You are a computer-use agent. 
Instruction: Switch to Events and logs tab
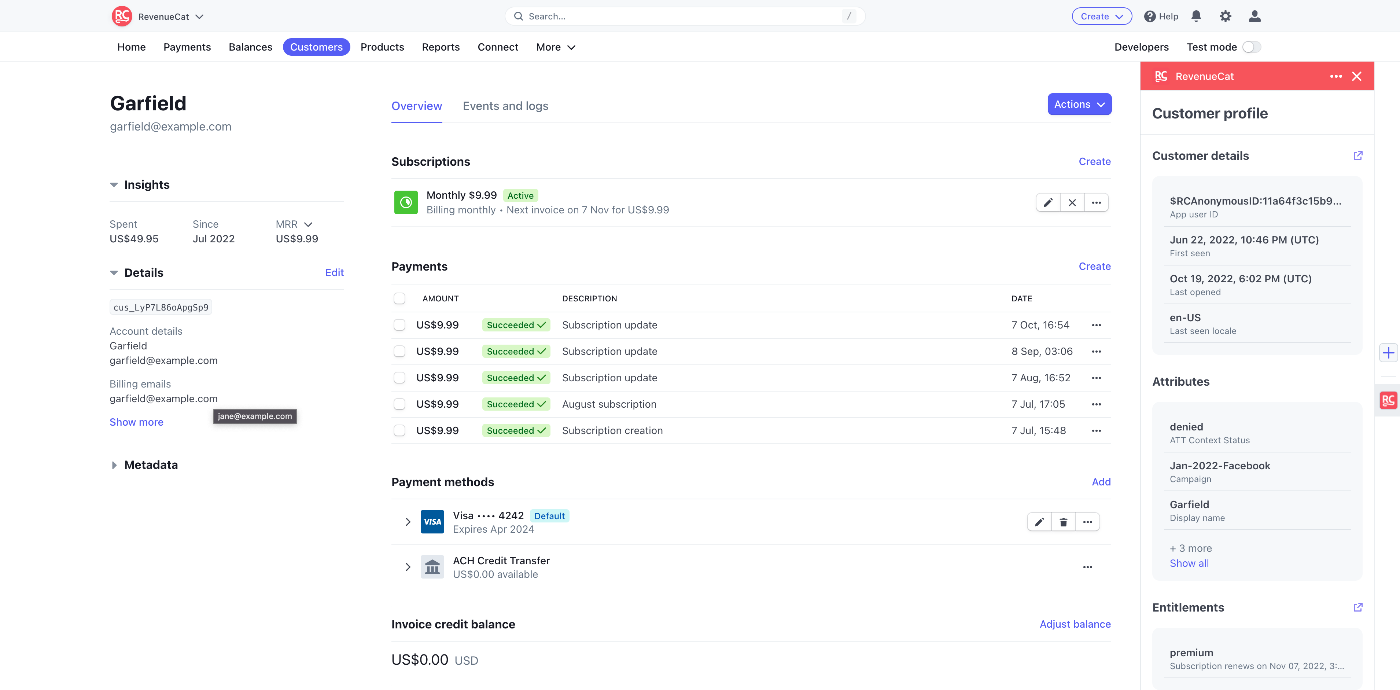(x=505, y=106)
